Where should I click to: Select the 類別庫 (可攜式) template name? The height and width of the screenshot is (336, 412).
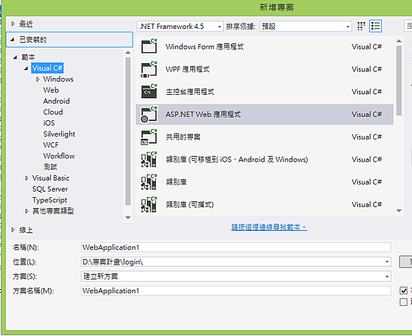tap(190, 205)
